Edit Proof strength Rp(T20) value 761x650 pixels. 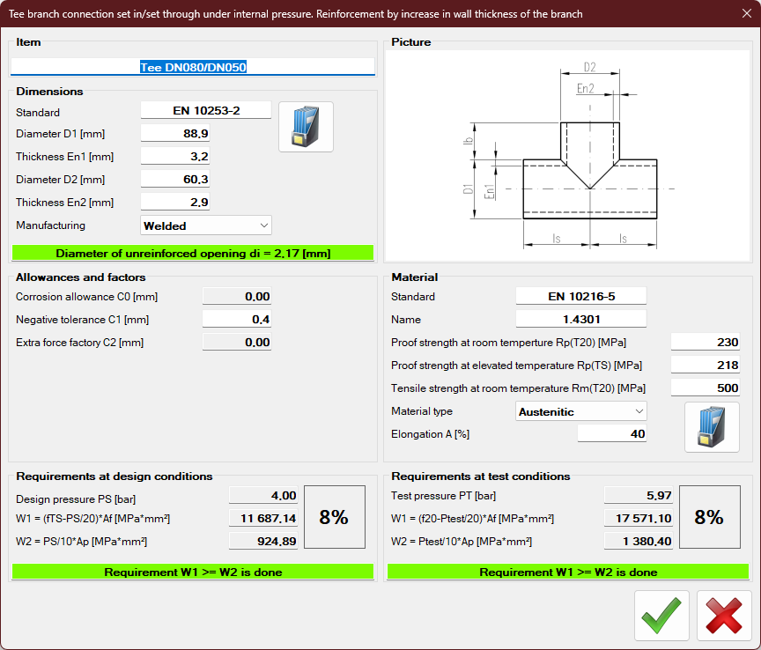pyautogui.click(x=705, y=343)
